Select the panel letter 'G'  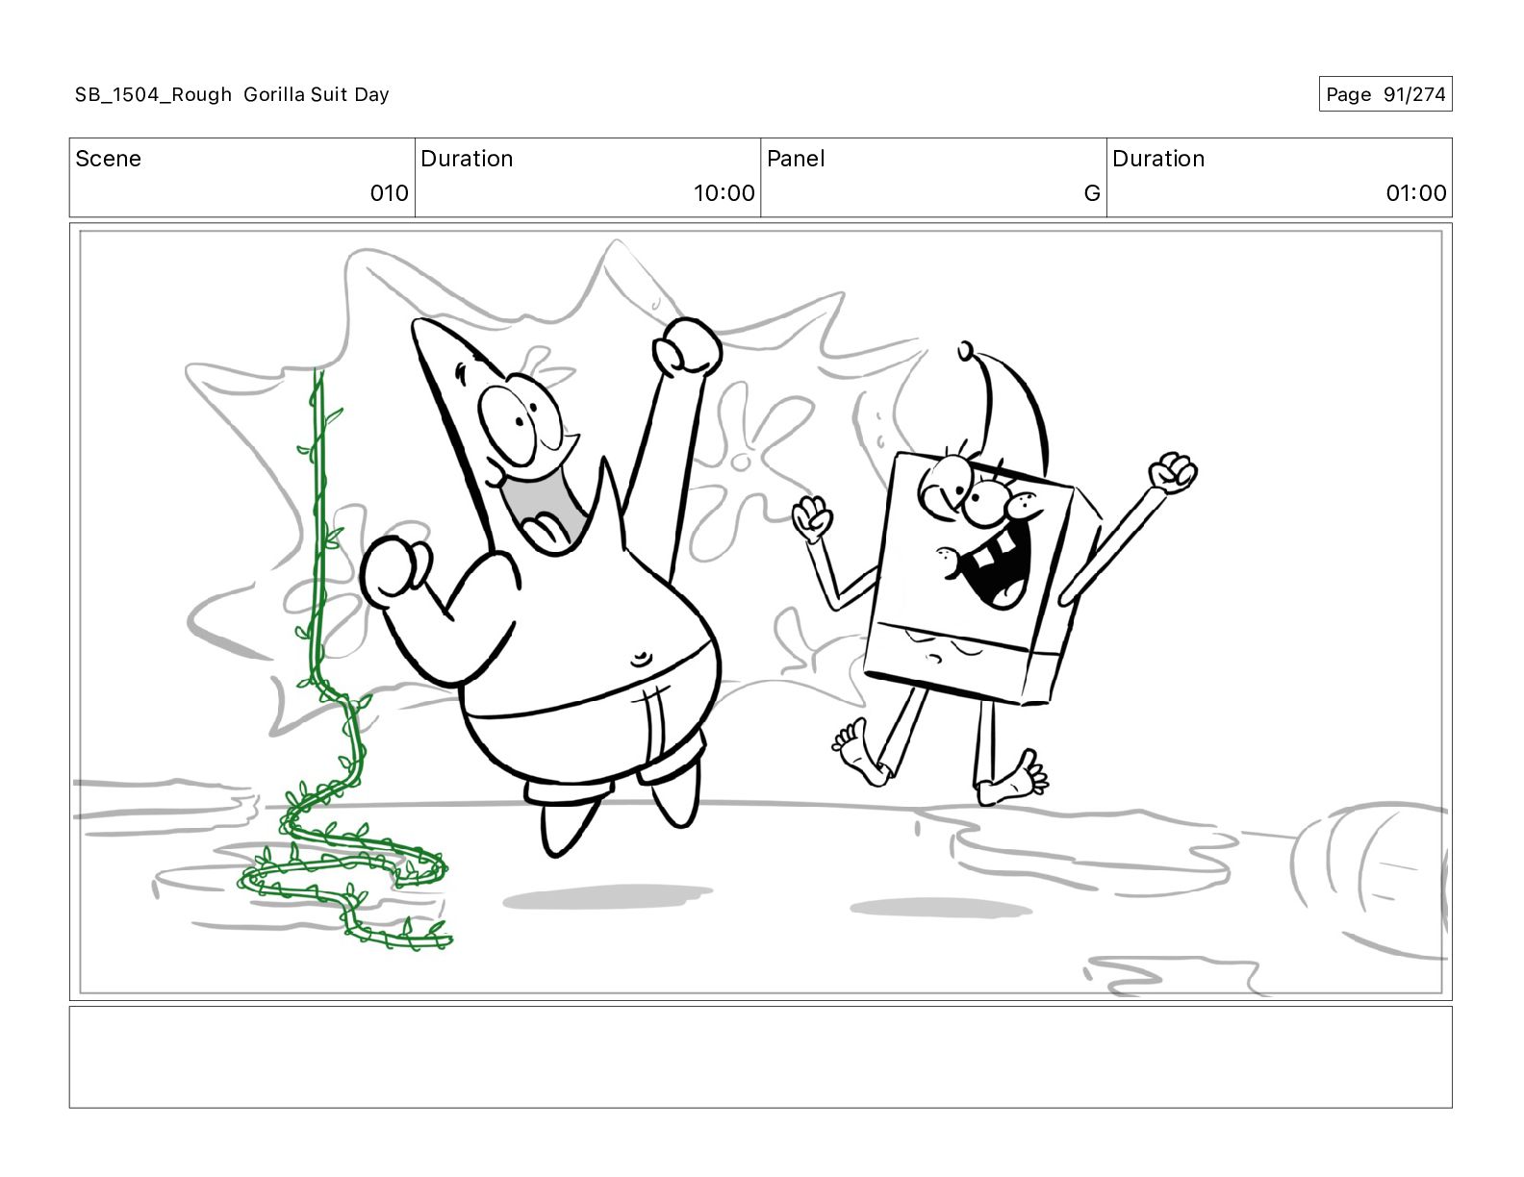[x=1092, y=193]
